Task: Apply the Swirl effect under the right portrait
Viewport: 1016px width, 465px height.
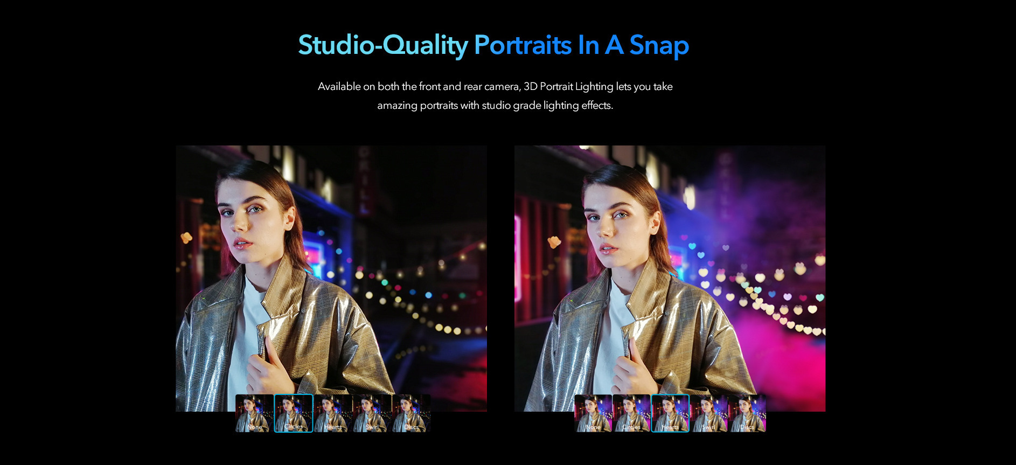Action: (709, 413)
